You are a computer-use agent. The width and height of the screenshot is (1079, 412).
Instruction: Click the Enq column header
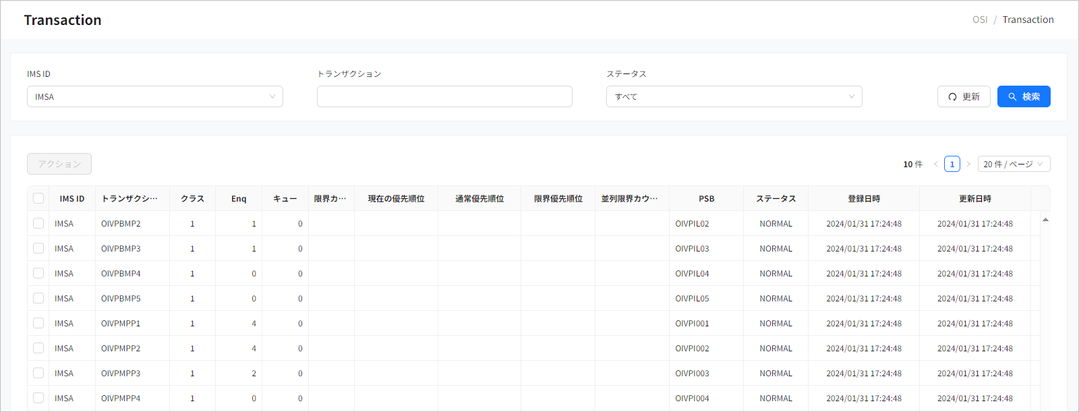(239, 199)
